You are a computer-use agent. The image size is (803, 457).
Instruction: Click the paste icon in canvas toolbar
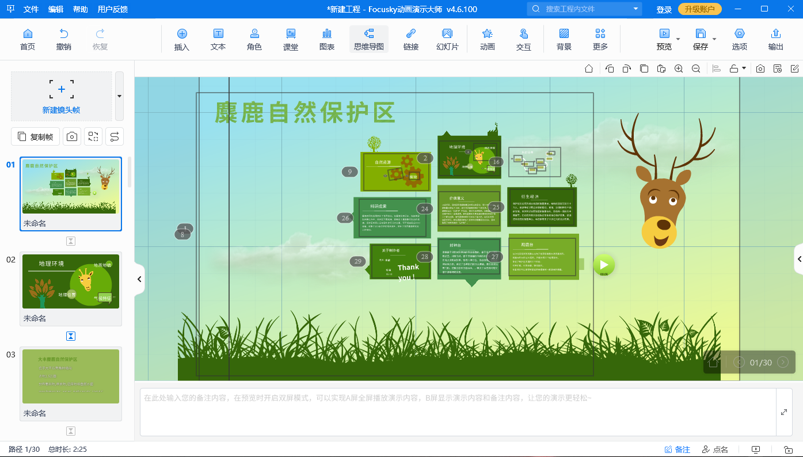pyautogui.click(x=661, y=68)
